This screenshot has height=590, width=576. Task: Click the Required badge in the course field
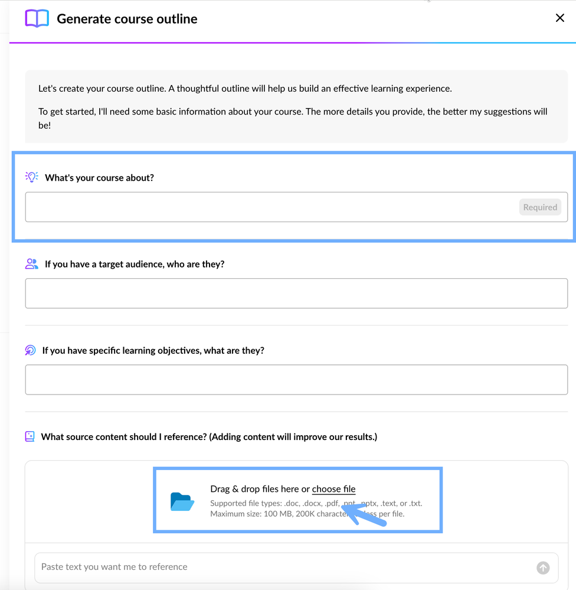click(539, 207)
